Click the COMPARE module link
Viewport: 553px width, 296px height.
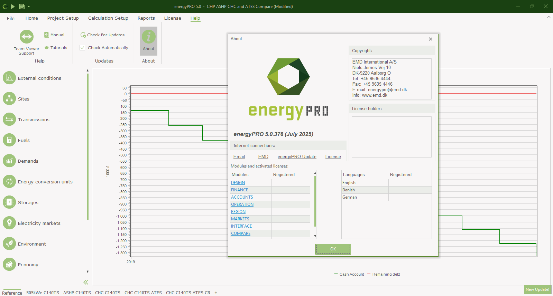[x=241, y=233]
